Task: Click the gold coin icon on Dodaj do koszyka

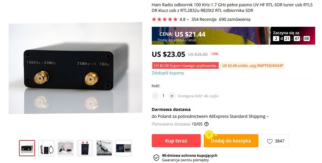Action: pos(209,135)
